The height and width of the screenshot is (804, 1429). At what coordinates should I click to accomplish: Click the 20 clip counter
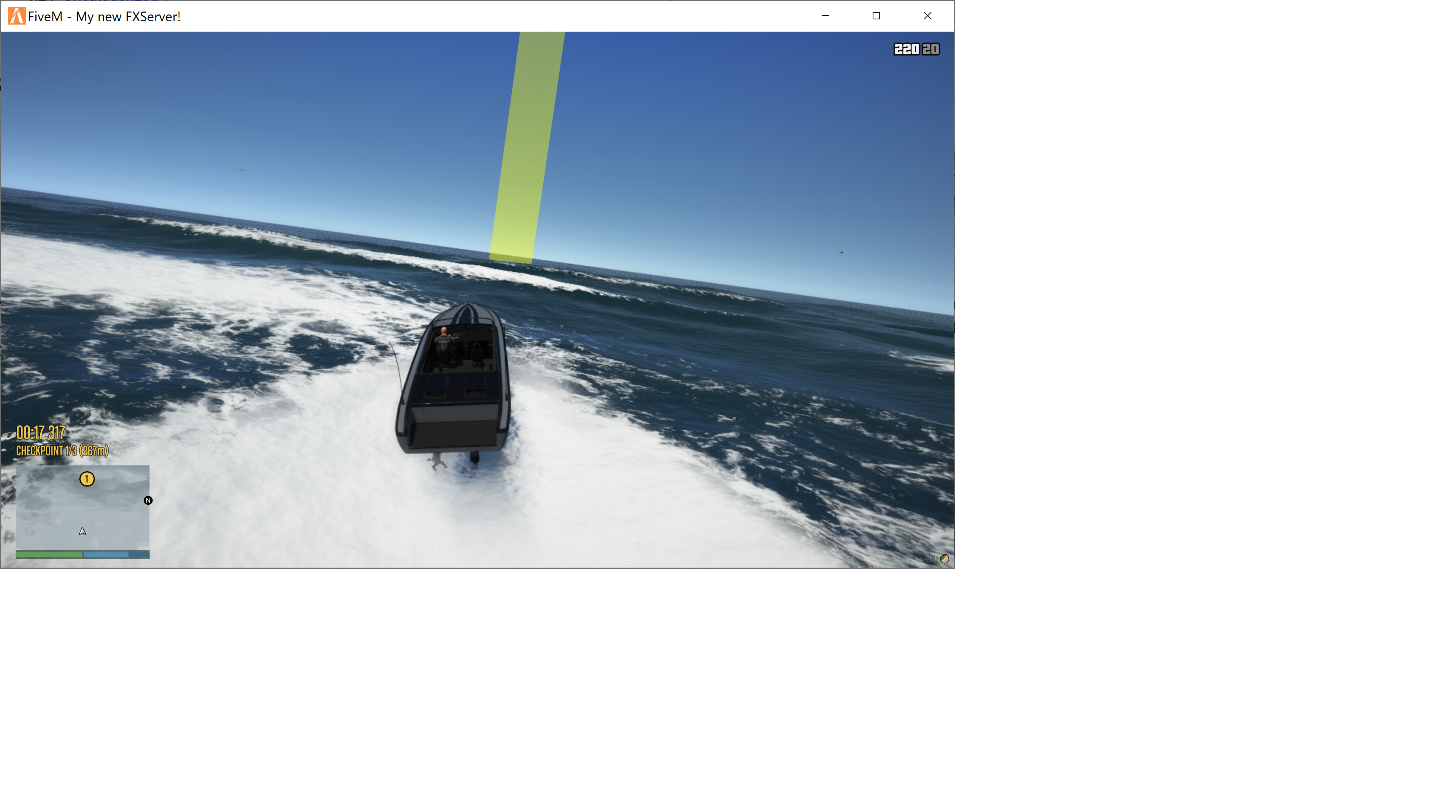click(x=931, y=50)
